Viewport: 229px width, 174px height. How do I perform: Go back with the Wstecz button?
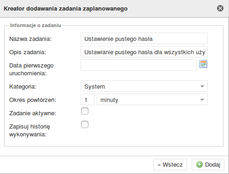[170, 165]
